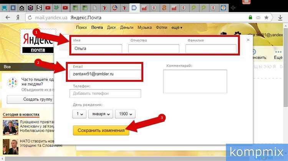Open a new tab with the plus icon
The width and height of the screenshot is (288, 161).
pos(233,8)
